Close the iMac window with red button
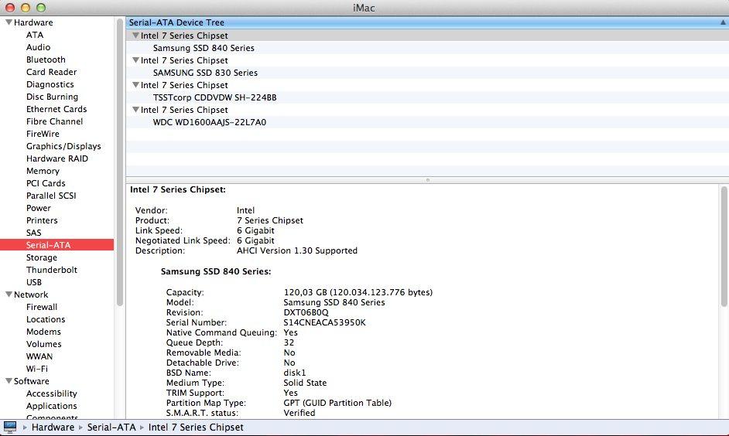This screenshot has height=436, width=729. point(9,8)
